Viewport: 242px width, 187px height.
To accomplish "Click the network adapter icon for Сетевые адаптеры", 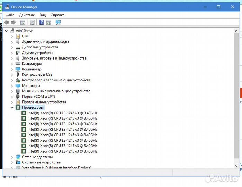I will pos(18,157).
